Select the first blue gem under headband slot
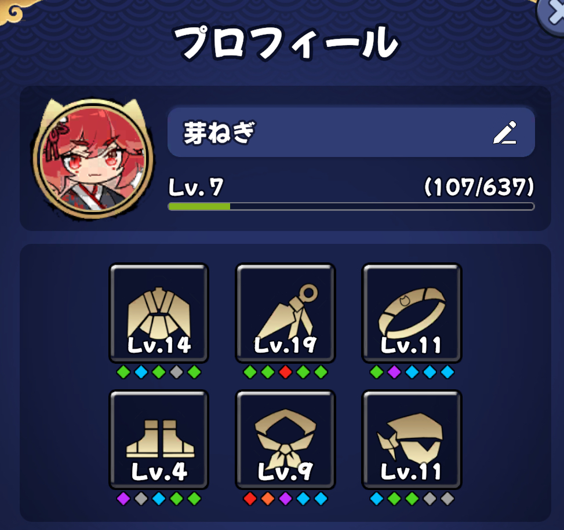Screen dimensions: 564x530 [x=377, y=499]
